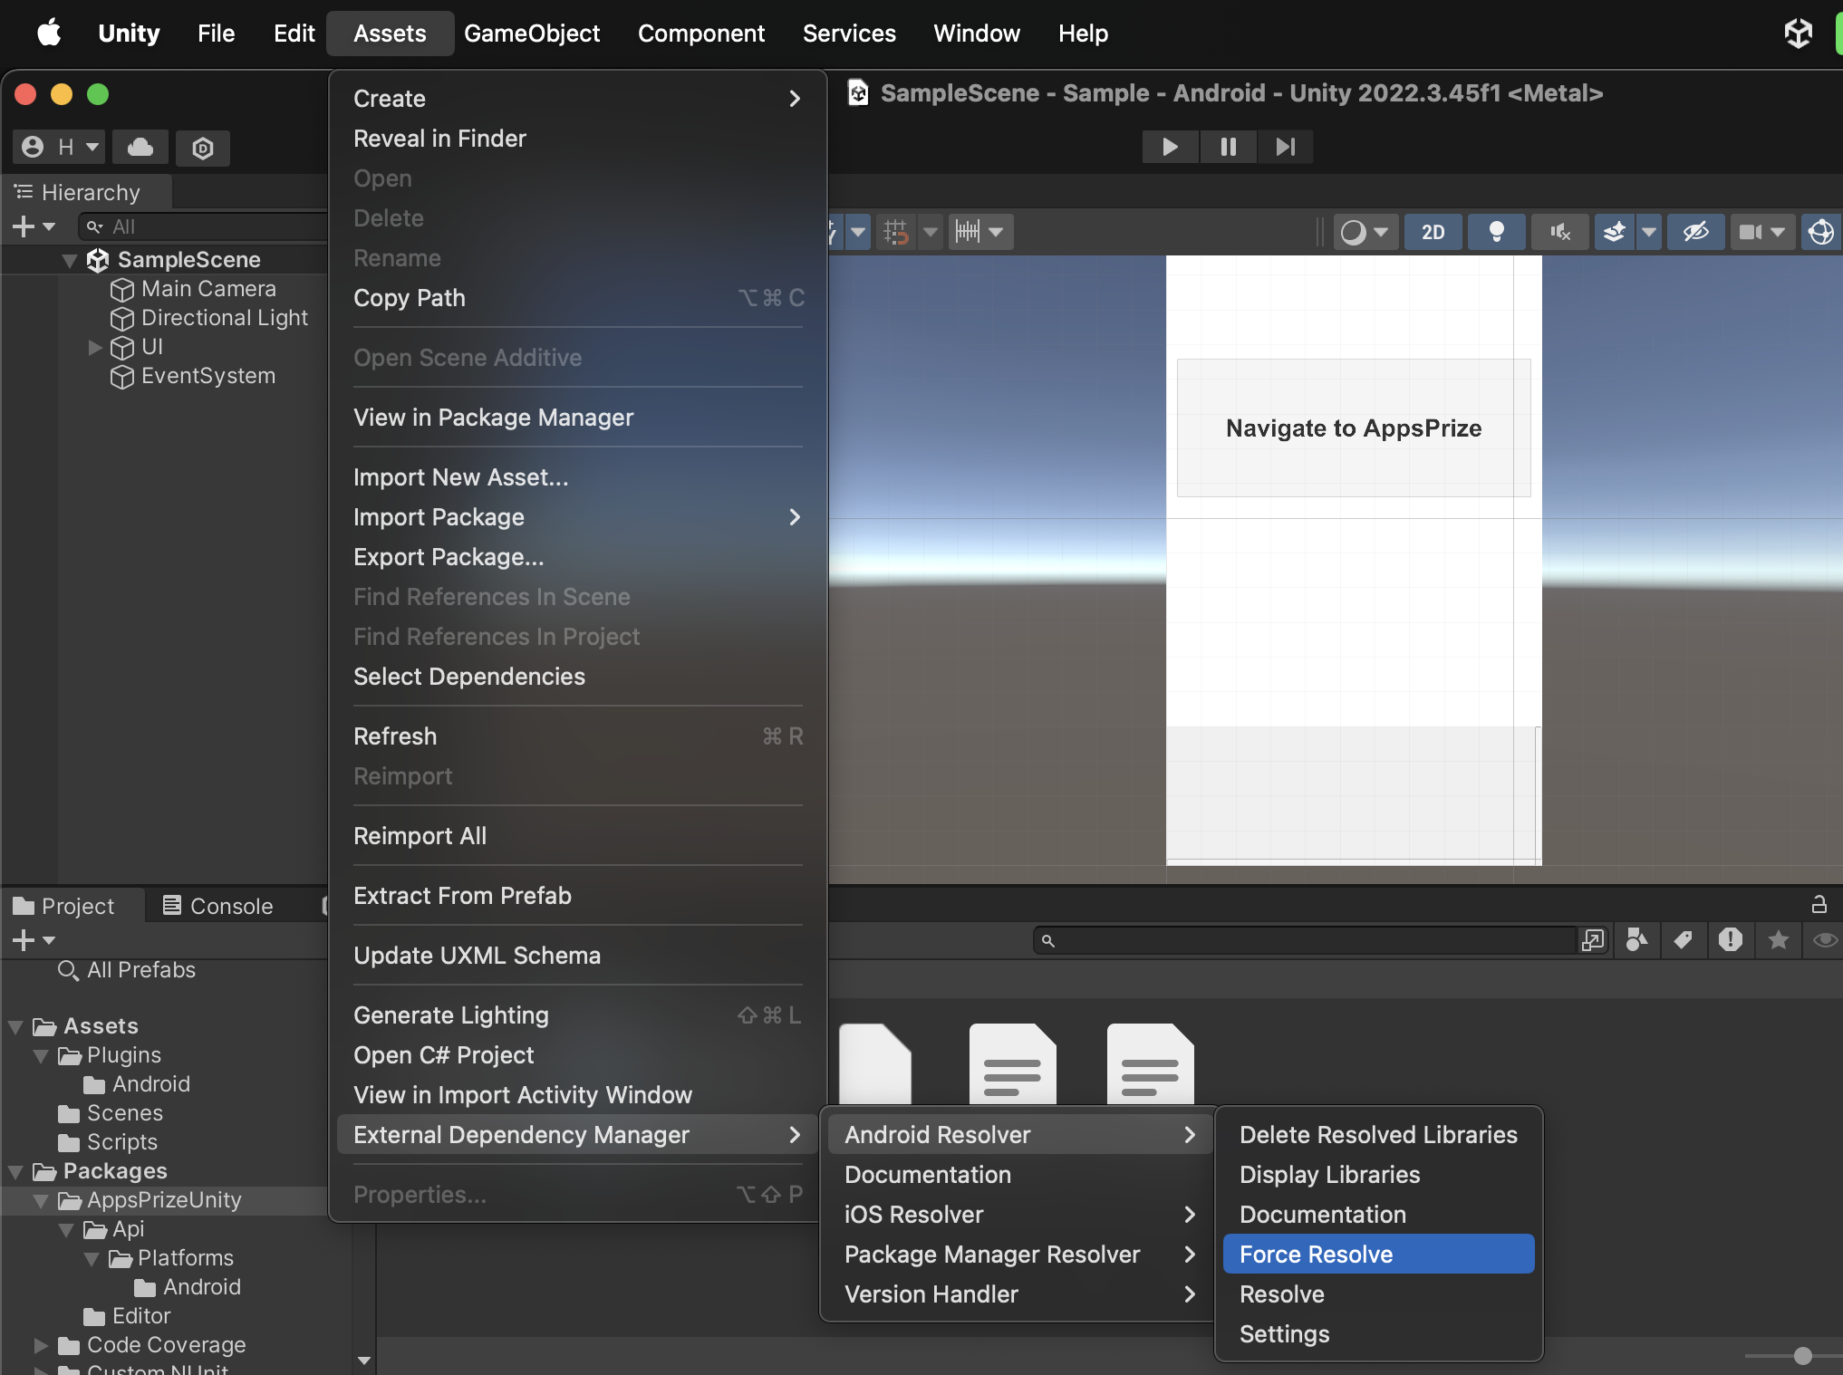This screenshot has width=1843, height=1375.
Task: Choose Display Libraries menu item
Action: click(x=1378, y=1175)
